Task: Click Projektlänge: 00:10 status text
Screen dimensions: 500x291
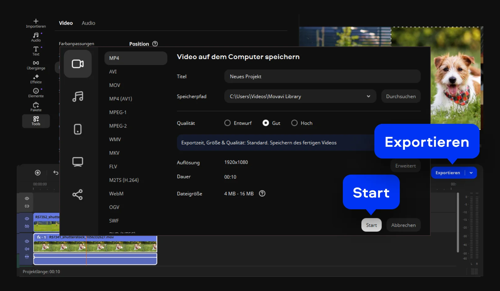Action: [41, 271]
